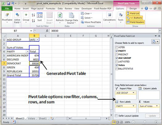Screen dimensions: 162x125
Task: Uncheck the AGE GROUP field
Action: (117, 58)
